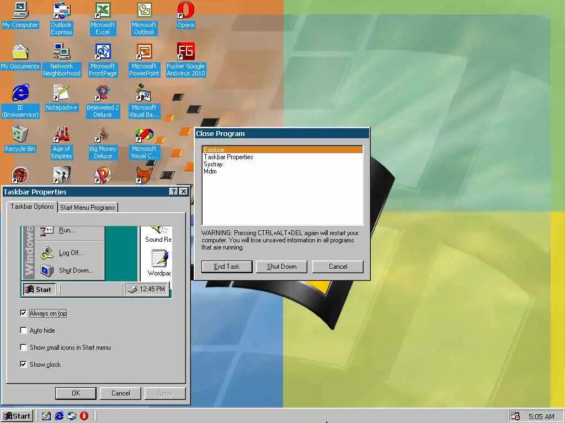Viewport: 565px width, 423px height.
Task: Click the 5:05 AM taskbar clock
Action: [541, 416]
